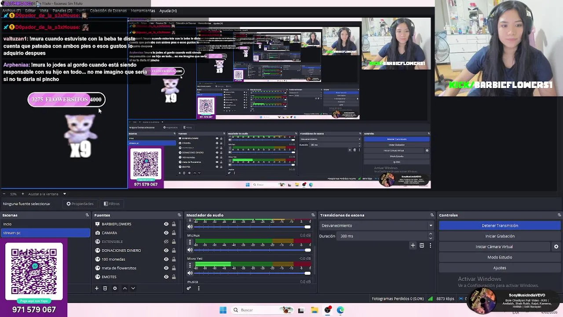Click Detener Transmisión button

(500, 225)
